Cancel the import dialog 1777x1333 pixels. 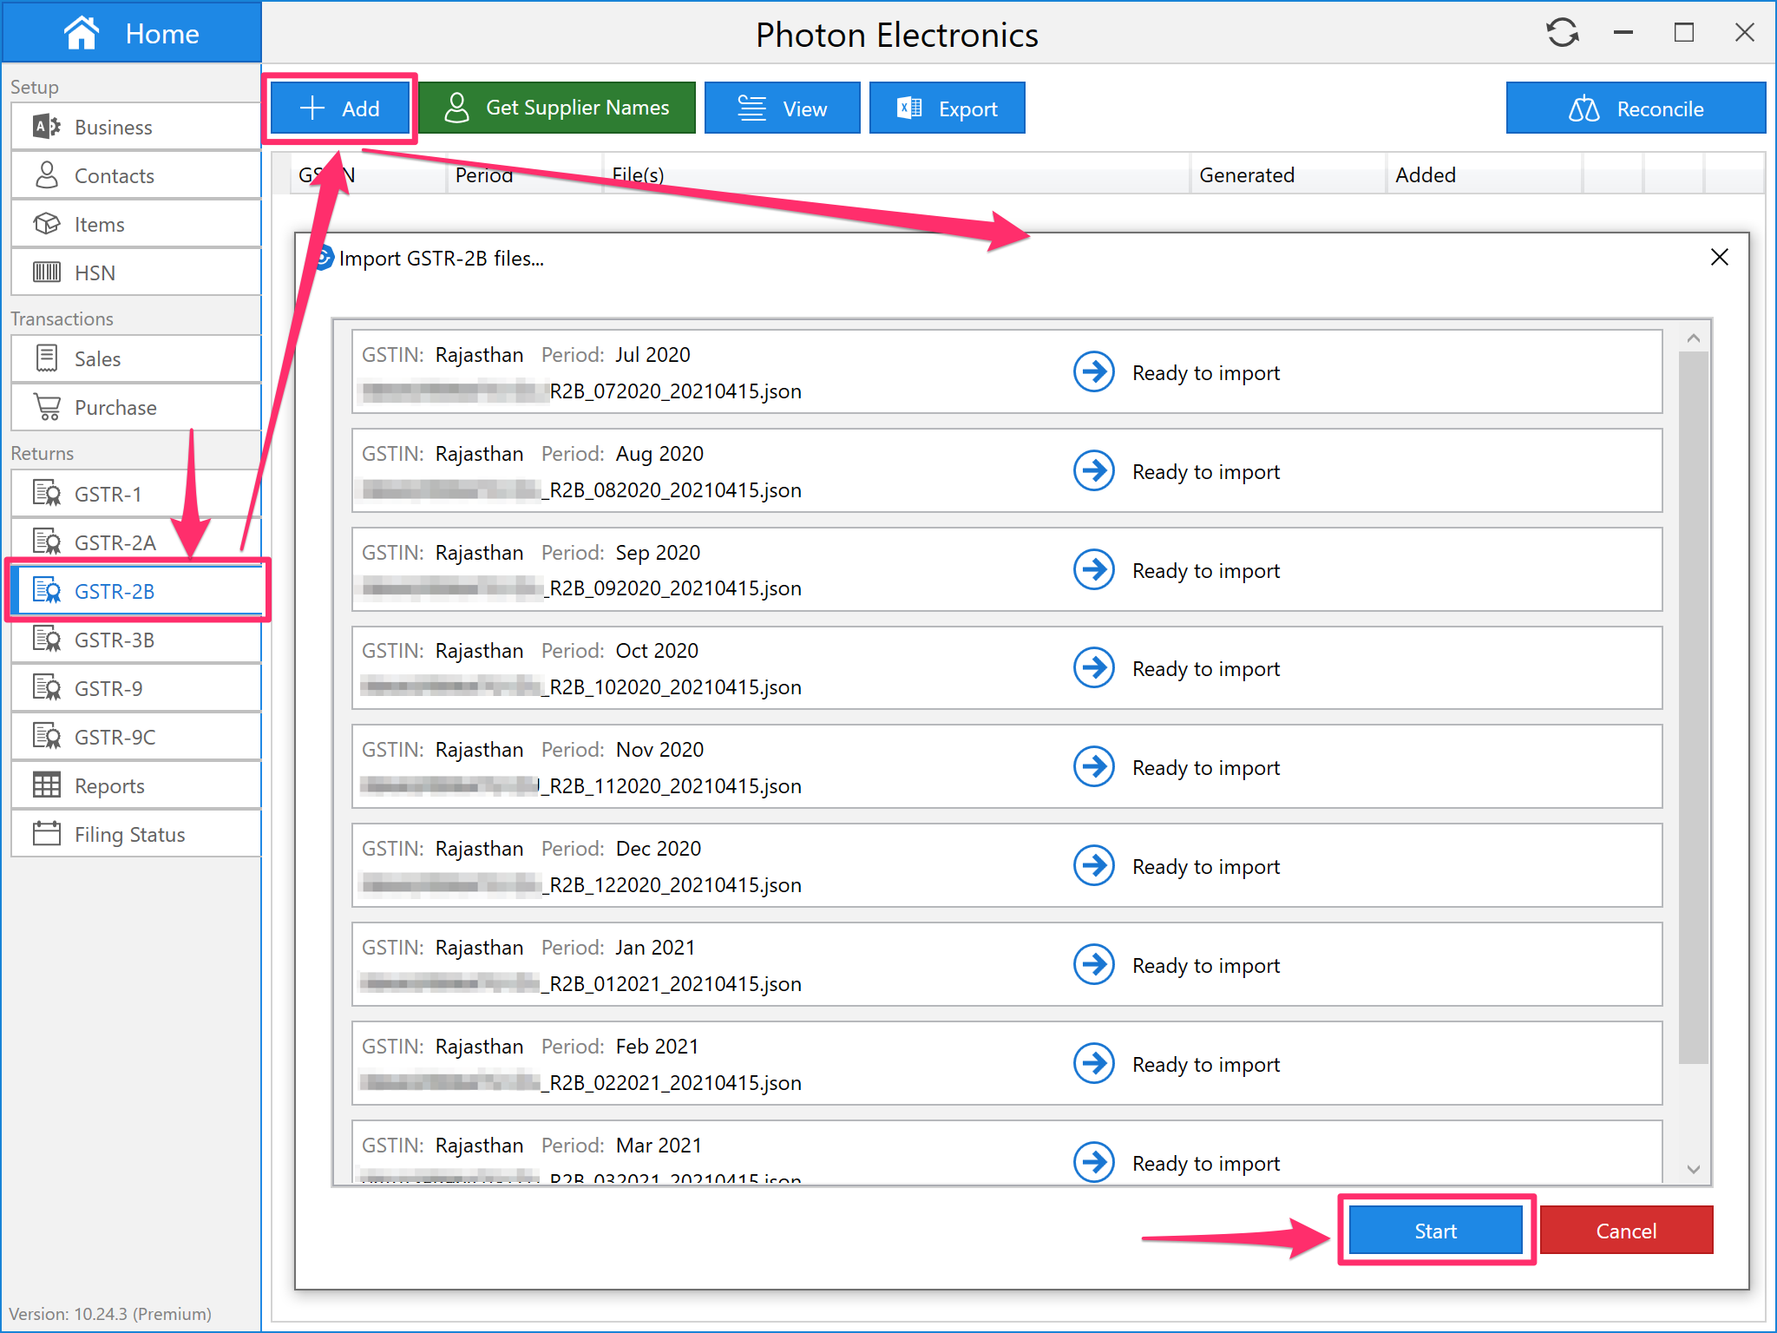1626,1231
